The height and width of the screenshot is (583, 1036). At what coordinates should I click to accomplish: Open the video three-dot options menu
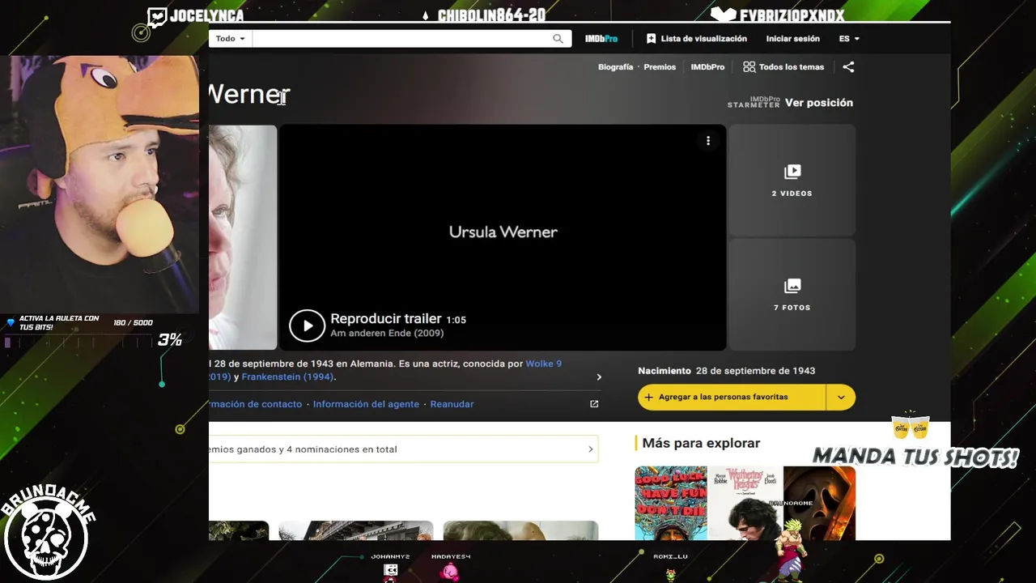point(708,141)
